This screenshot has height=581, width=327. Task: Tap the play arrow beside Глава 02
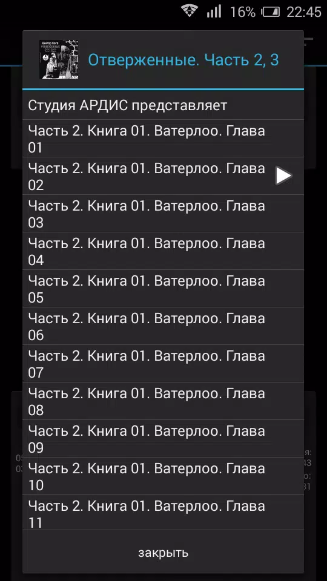click(283, 176)
